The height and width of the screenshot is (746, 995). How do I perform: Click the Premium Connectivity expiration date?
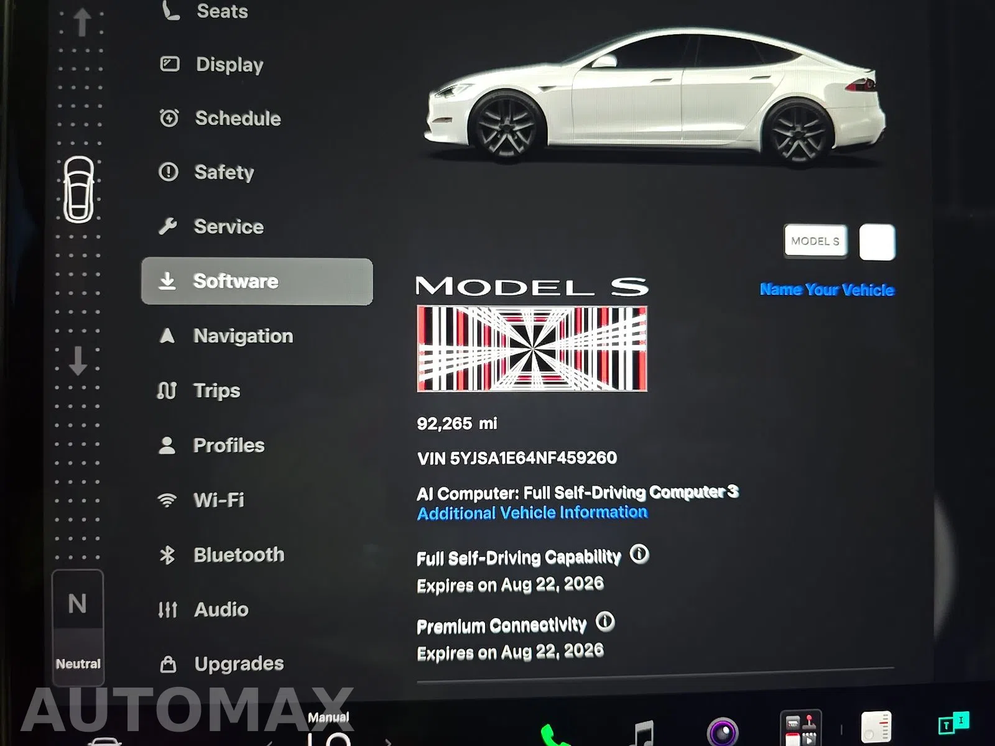510,652
